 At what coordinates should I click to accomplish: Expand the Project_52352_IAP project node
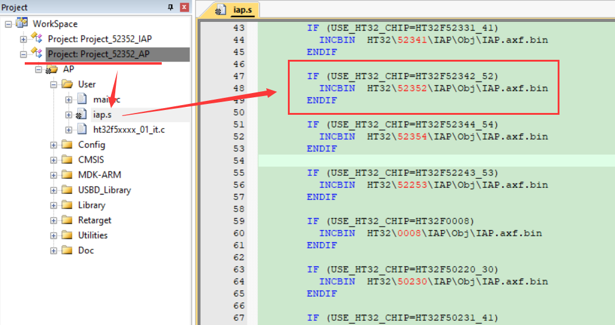24,39
